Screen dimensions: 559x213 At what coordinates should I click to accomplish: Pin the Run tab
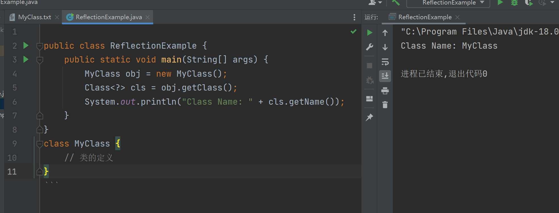pyautogui.click(x=369, y=117)
